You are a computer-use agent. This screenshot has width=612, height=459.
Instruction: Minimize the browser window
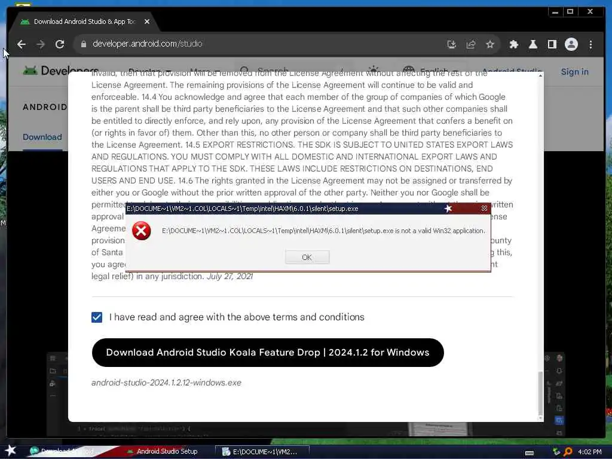point(555,12)
